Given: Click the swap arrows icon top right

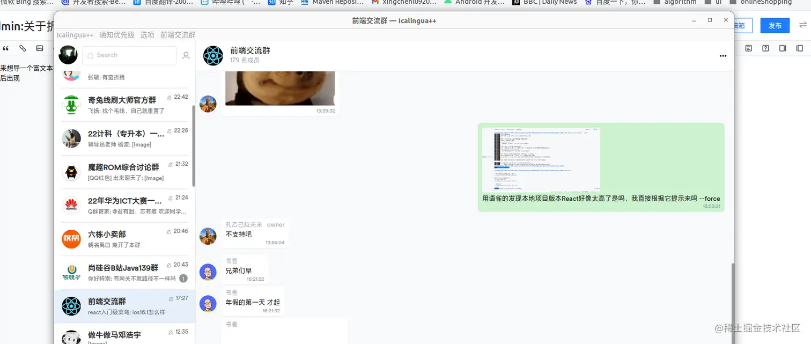Looking at the screenshot, I should click(803, 24).
